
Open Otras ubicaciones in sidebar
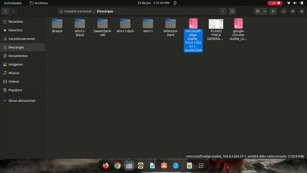[x=23, y=100]
